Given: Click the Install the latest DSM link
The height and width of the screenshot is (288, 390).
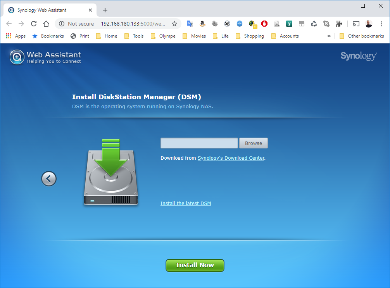Looking at the screenshot, I should click(186, 203).
